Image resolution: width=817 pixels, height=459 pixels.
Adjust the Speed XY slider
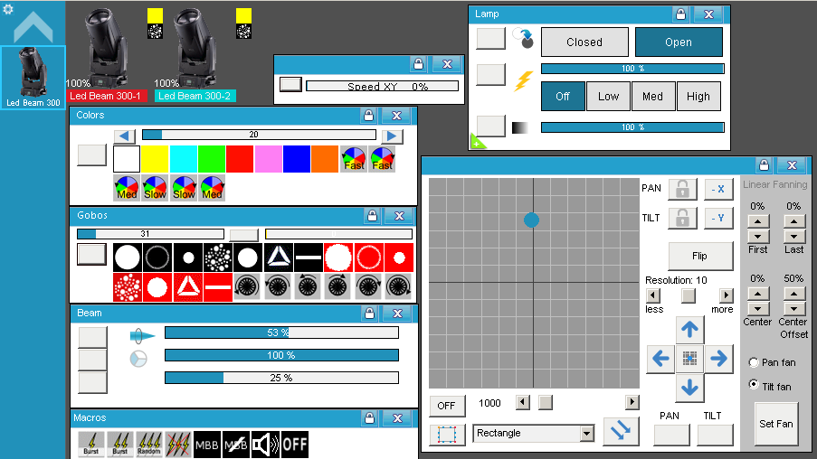383,87
